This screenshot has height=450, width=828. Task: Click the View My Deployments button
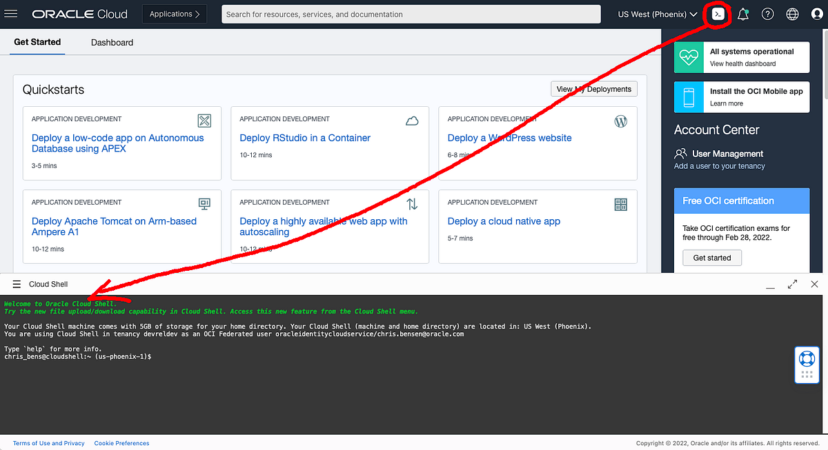[x=594, y=88]
